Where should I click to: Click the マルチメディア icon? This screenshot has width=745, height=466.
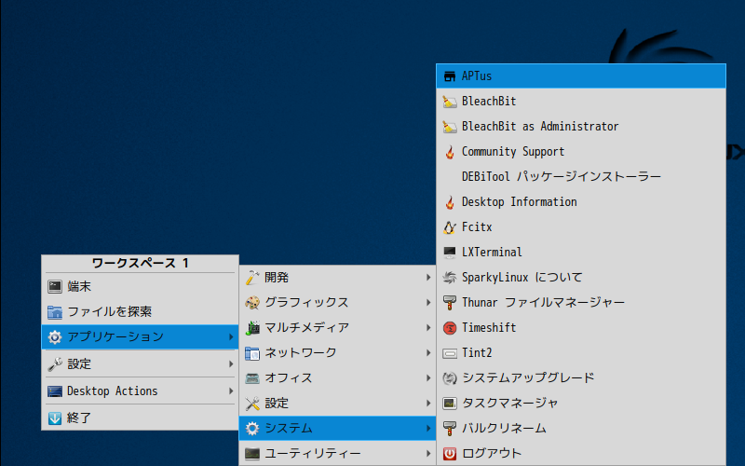click(x=252, y=328)
